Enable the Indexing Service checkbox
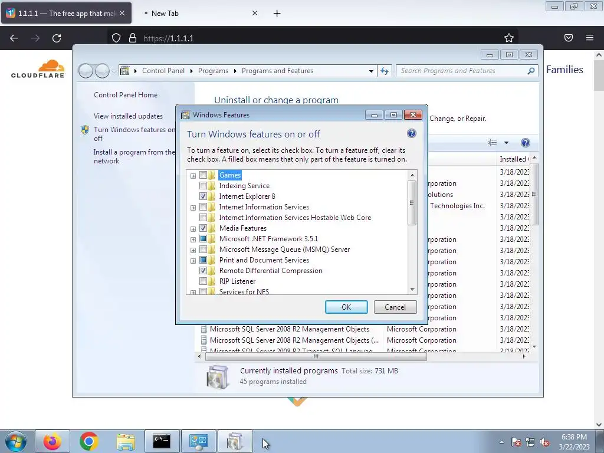Viewport: 604px width, 453px height. 203,186
